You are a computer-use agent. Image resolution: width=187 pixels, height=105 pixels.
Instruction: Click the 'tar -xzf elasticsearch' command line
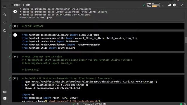[x=55, y=85]
